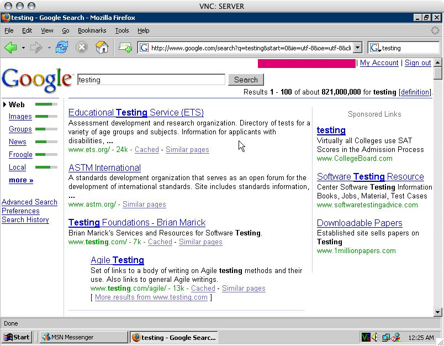Select the Local search category
This screenshot has height=346, width=444.
17,167
